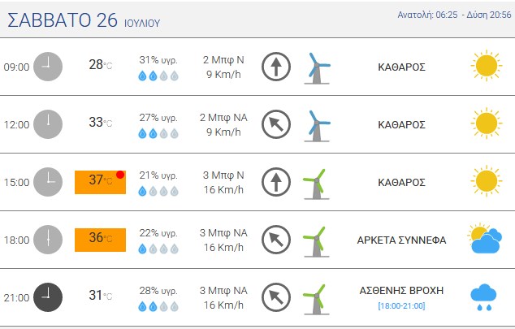Click the rain cloud icon at 21:00
The height and width of the screenshot is (329, 515).
(483, 297)
